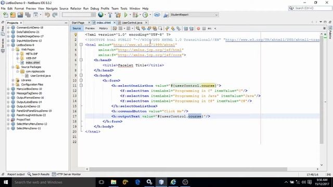
Task: Open the Tools menu
Action: (124, 8)
